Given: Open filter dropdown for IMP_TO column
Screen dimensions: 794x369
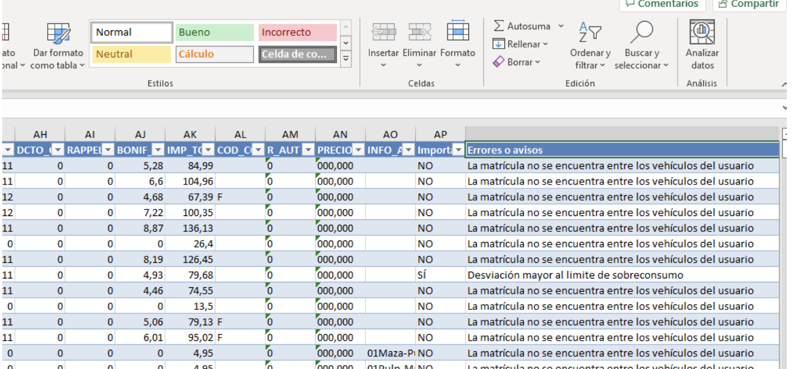Looking at the screenshot, I should pyautogui.click(x=208, y=150).
